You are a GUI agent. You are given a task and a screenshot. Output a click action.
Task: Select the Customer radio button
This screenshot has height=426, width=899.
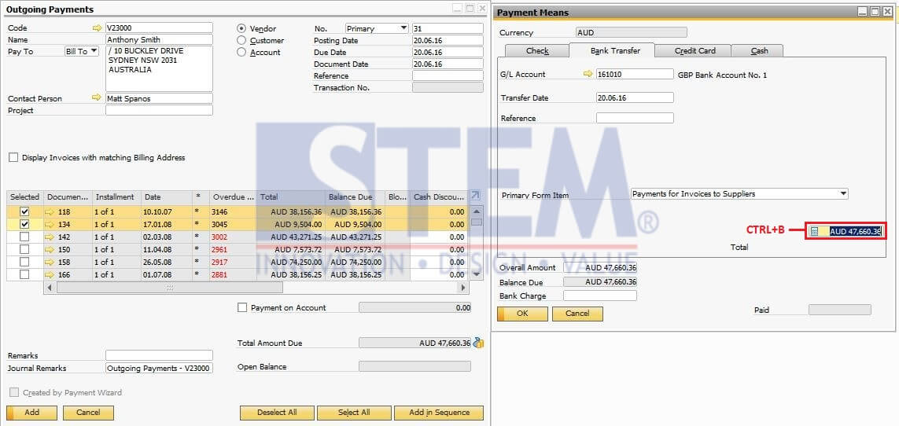click(x=241, y=40)
